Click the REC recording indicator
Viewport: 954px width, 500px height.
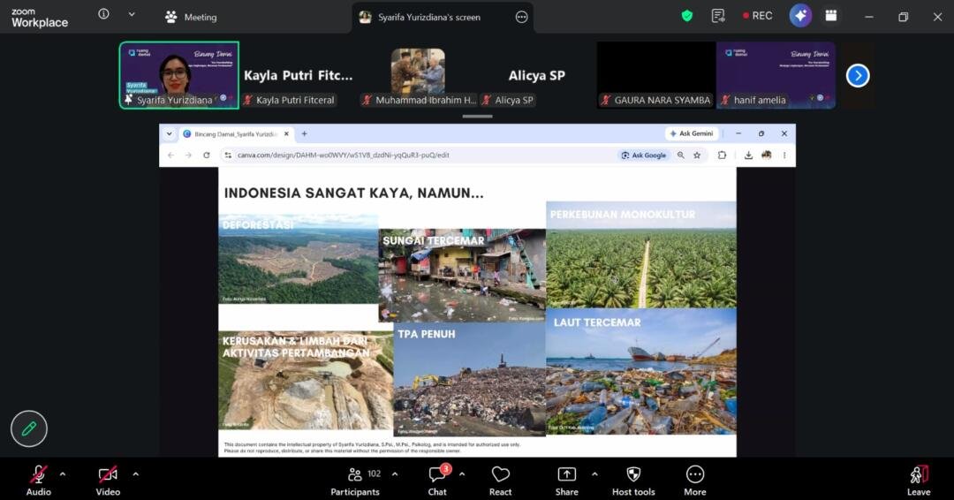click(x=758, y=16)
